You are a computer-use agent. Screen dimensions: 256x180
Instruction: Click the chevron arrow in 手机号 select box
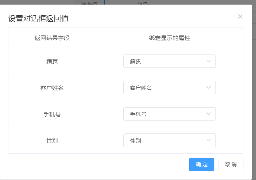(x=209, y=114)
